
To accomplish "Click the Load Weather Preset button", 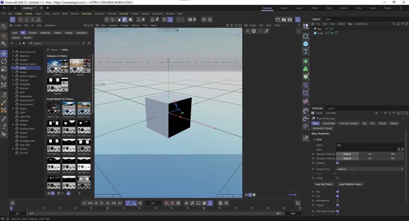I will click(351, 184).
